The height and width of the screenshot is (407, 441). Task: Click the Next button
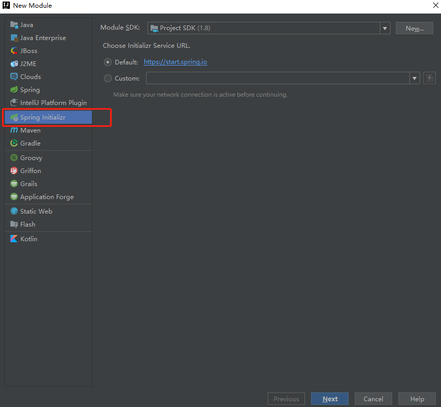[330, 399]
